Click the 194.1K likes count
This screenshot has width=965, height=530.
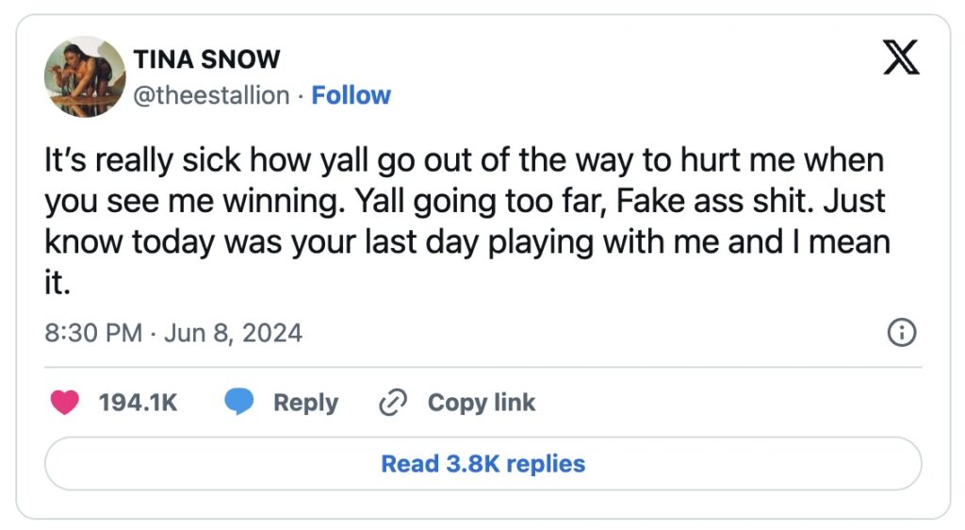[x=138, y=403]
